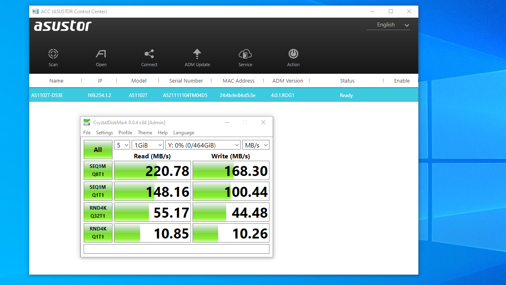Click the Scan icon in ACC toolbar
This screenshot has width=506, height=285.
53,54
